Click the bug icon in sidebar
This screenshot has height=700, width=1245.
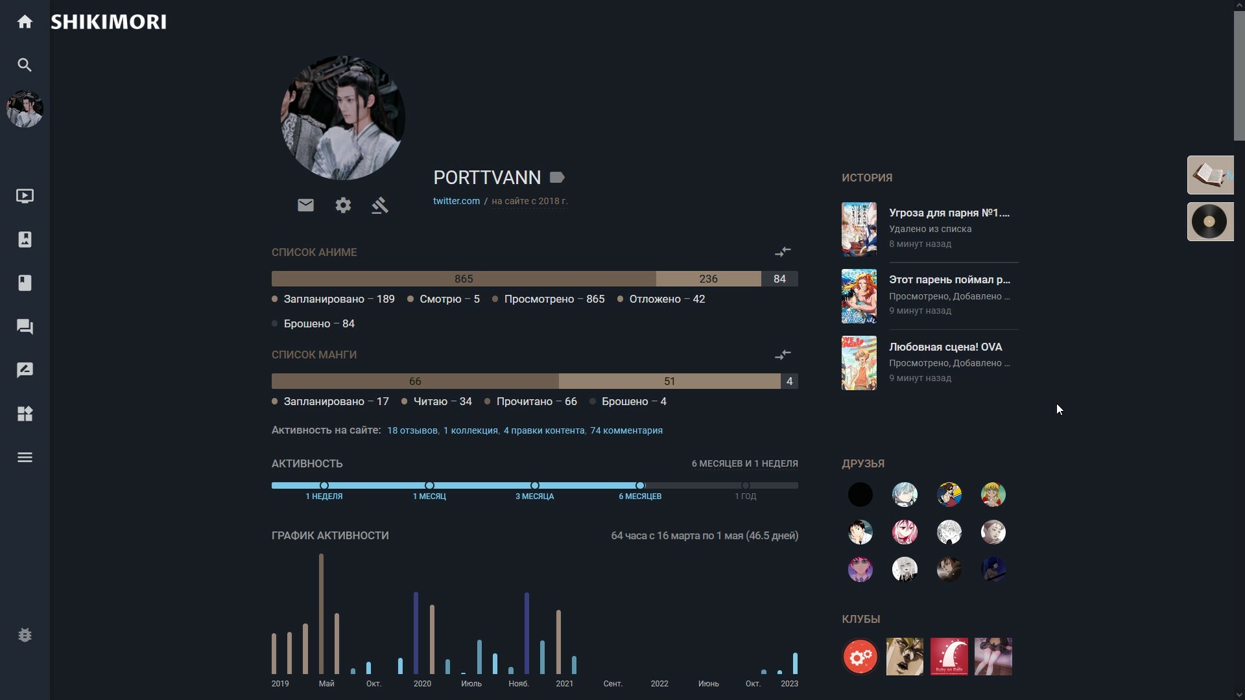point(25,635)
